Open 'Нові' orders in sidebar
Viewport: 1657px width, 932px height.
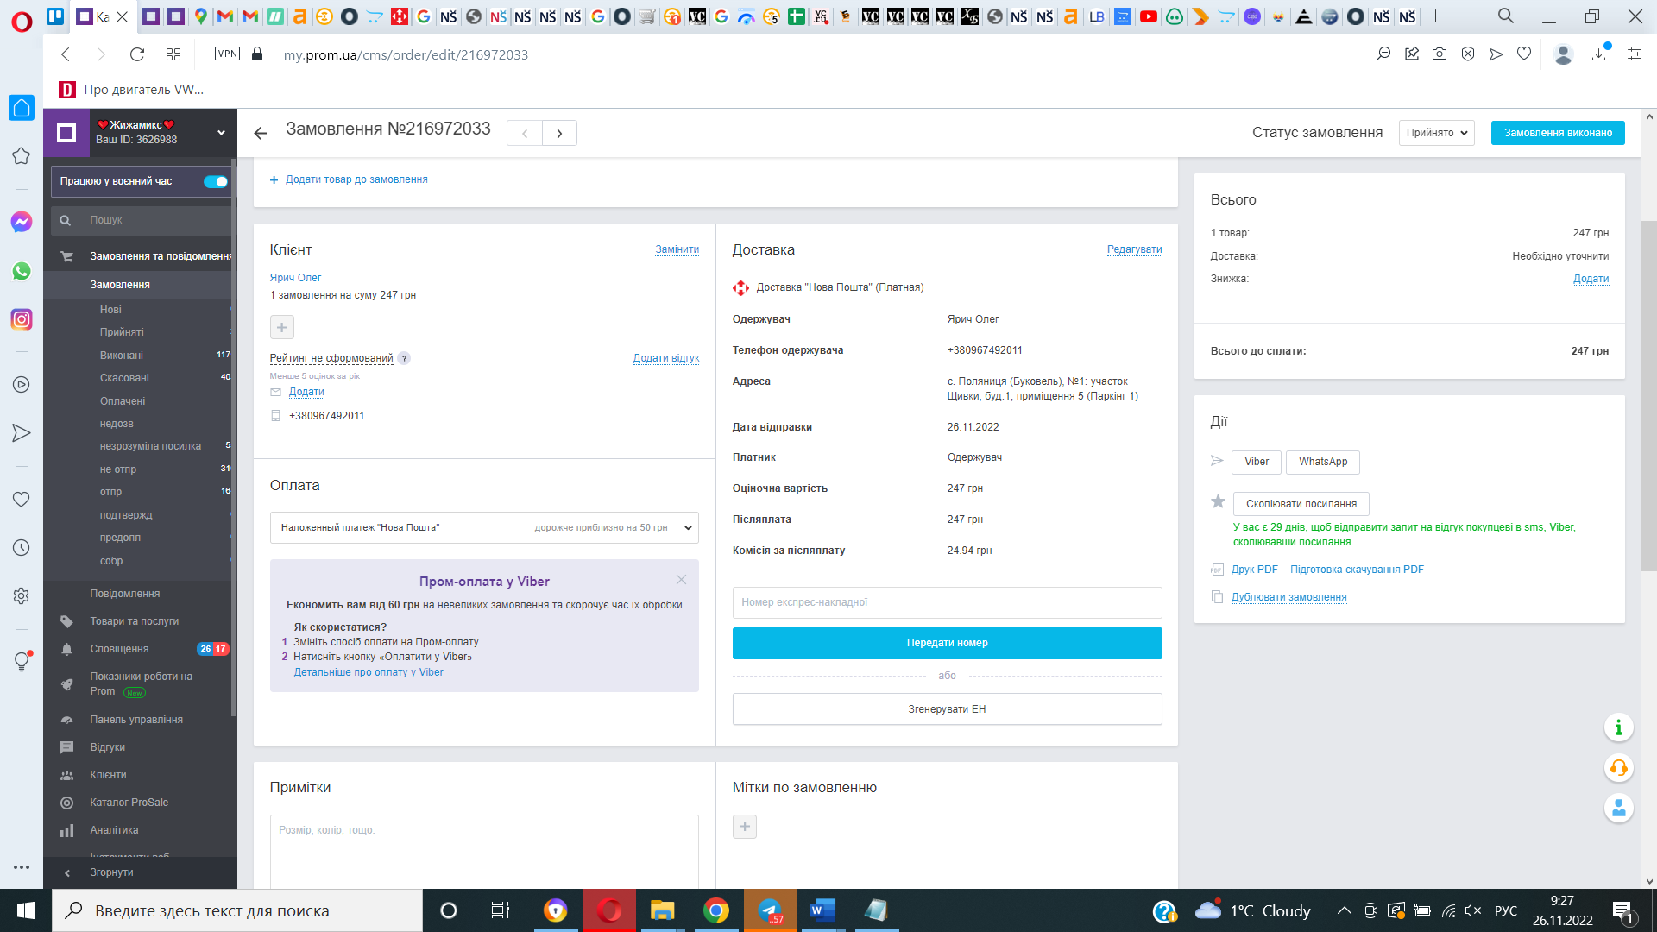coord(110,310)
